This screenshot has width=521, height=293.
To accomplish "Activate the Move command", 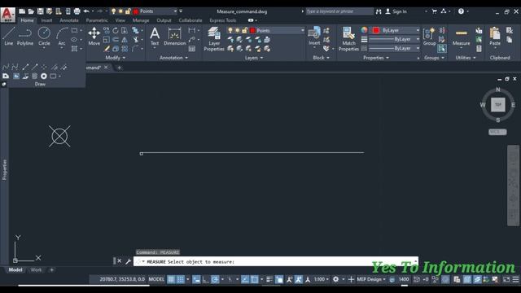I will [x=94, y=37].
